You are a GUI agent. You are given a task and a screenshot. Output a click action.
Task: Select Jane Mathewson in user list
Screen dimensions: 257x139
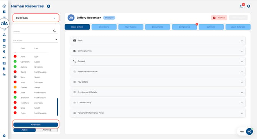tap(31, 93)
